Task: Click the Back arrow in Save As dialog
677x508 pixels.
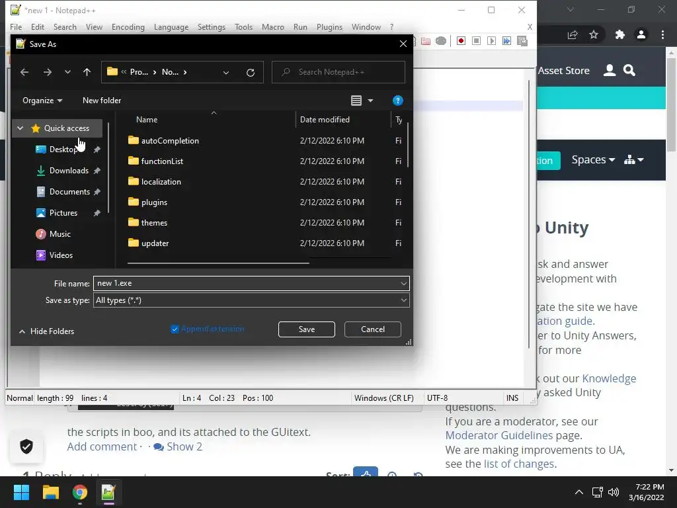Action: point(24,72)
